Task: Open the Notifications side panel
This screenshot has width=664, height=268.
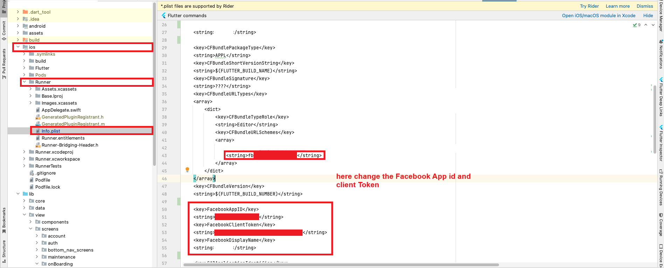Action: pyautogui.click(x=661, y=54)
